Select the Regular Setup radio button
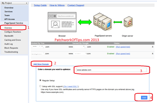This screenshot has width=157, height=103. [40, 80]
